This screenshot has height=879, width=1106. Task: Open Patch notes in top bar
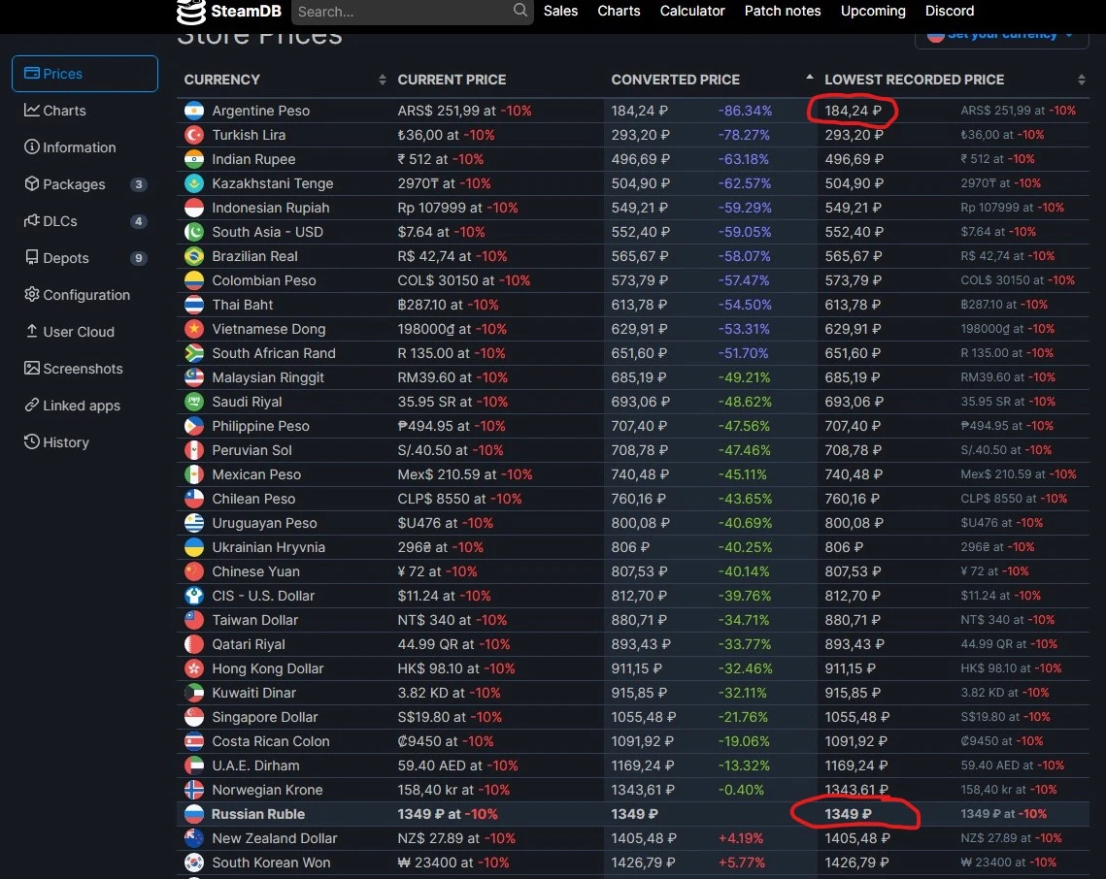(x=783, y=11)
